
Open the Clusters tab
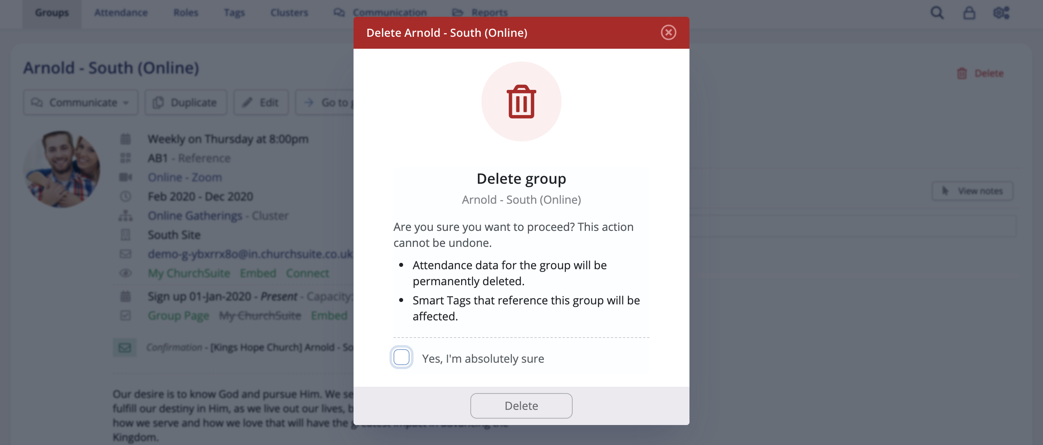point(289,12)
